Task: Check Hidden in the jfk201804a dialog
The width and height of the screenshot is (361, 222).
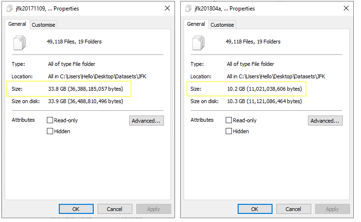Action: click(229, 131)
